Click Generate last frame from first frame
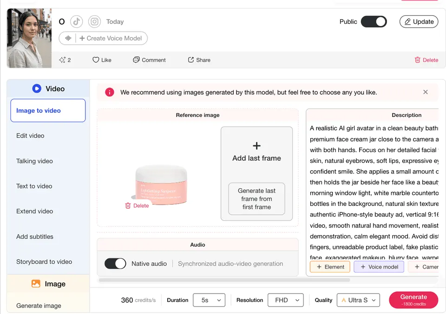This screenshot has width=446, height=314. (x=256, y=199)
